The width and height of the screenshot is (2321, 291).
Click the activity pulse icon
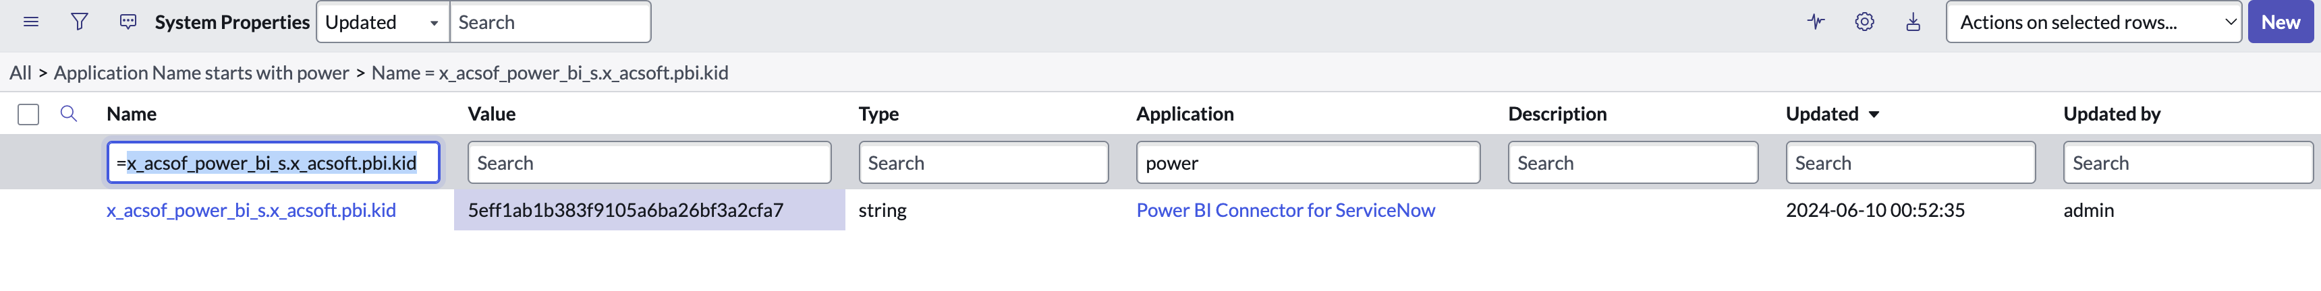(x=1816, y=22)
